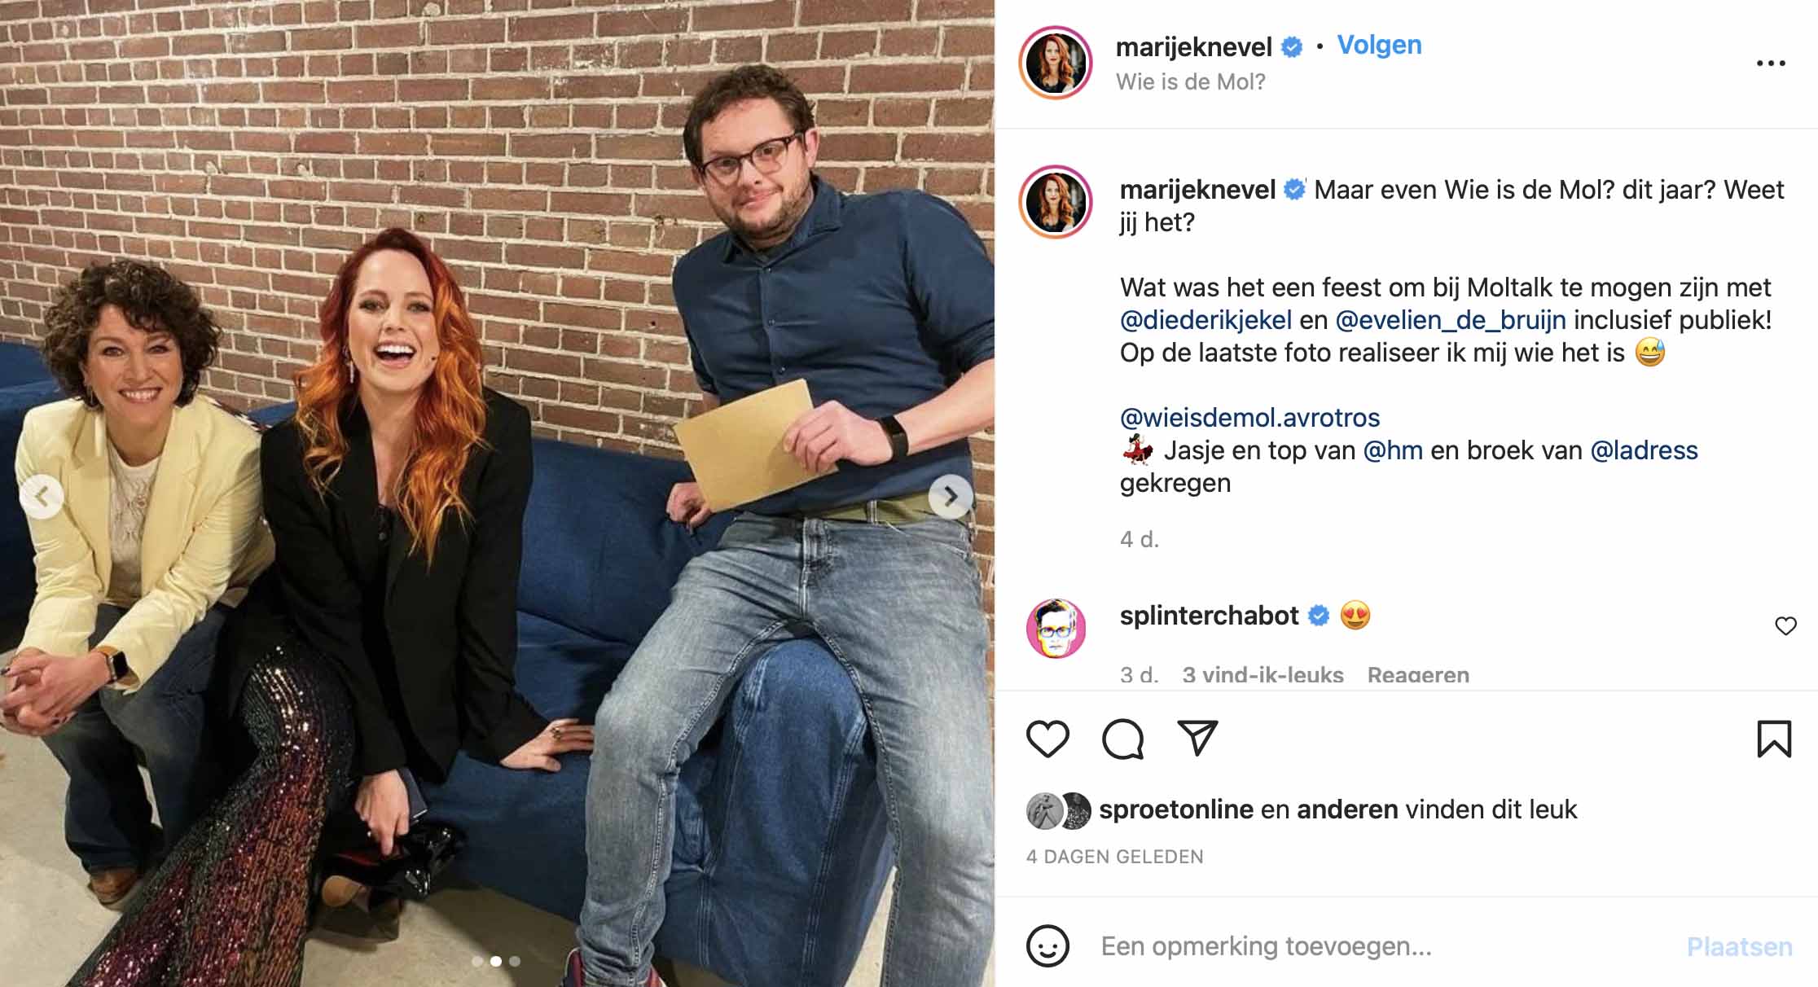Save post with bookmark icon
The width and height of the screenshot is (1818, 987).
click(x=1774, y=739)
